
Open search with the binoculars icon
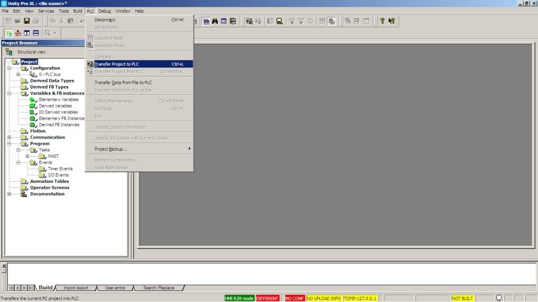[215, 21]
